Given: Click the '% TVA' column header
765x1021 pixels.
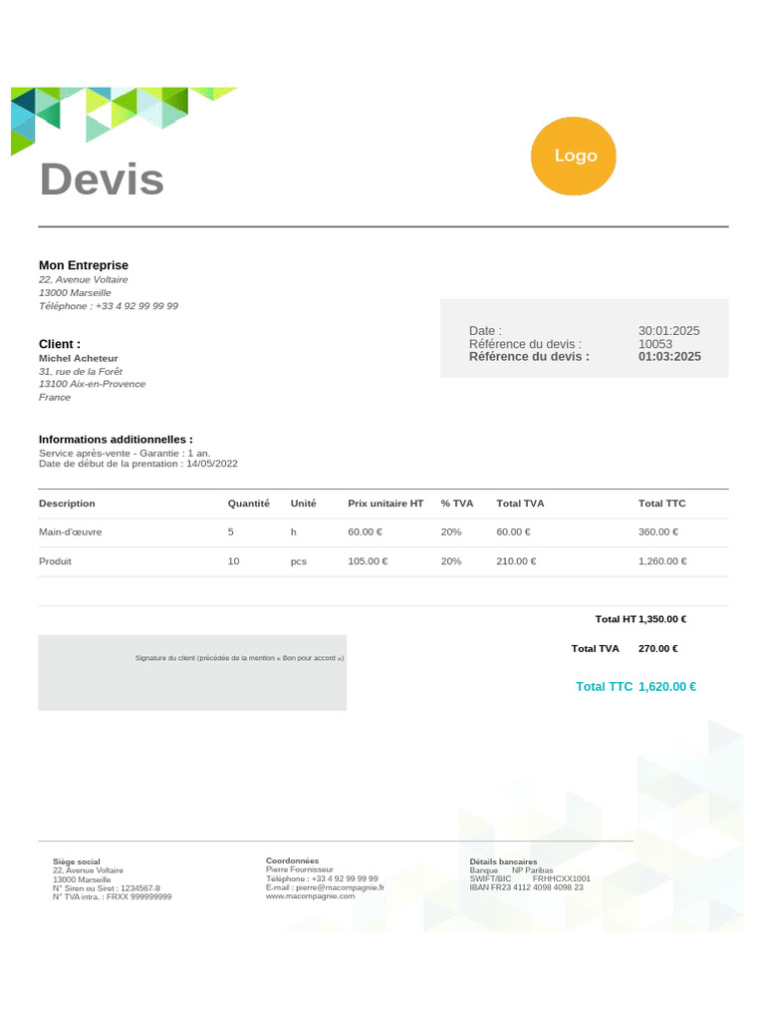Looking at the screenshot, I should (456, 504).
